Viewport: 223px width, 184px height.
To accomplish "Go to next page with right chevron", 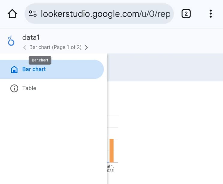I will click(86, 47).
